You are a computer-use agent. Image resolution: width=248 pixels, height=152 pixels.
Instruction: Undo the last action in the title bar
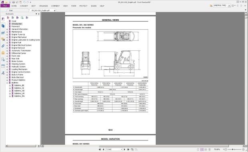pyautogui.click(x=24, y=2)
